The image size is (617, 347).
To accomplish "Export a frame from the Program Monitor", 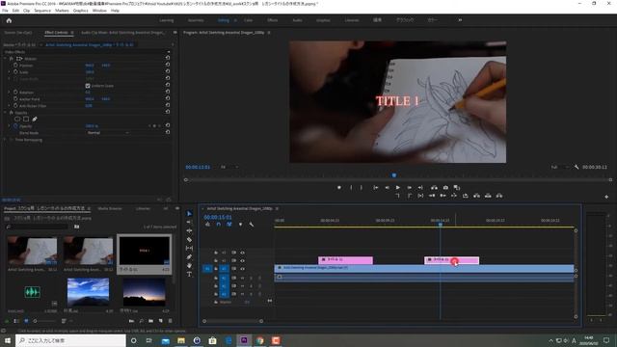I will click(x=445, y=188).
